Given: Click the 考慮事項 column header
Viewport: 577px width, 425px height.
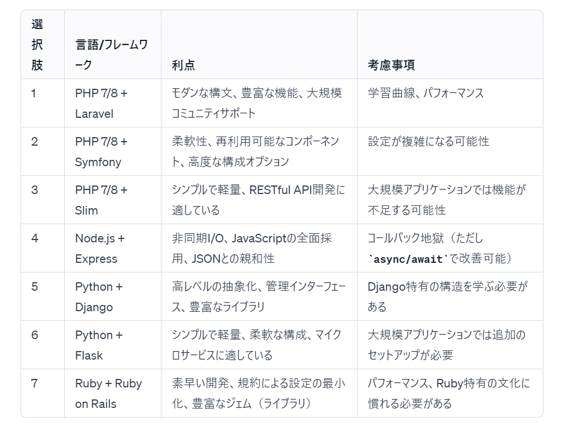Looking at the screenshot, I should pos(391,65).
